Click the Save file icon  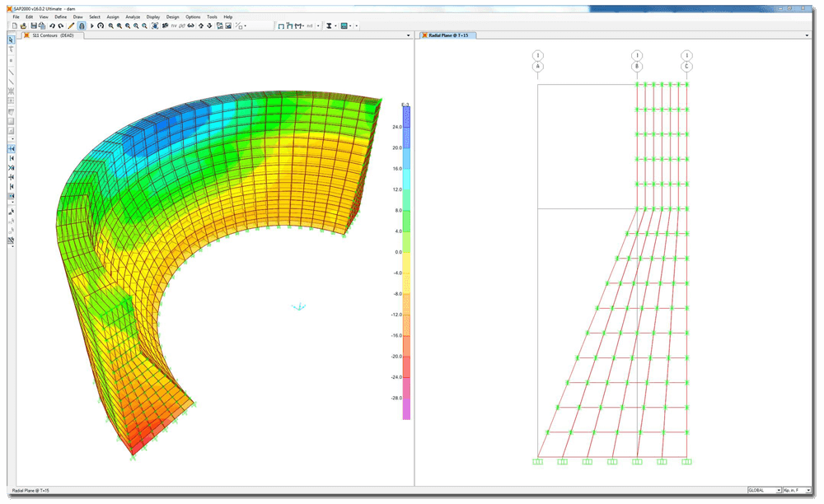click(x=33, y=26)
